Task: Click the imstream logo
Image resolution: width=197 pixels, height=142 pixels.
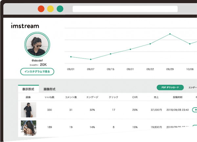Action: 25,26
